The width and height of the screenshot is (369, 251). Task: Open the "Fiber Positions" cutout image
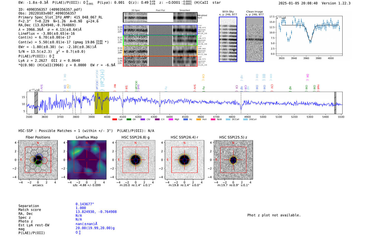click(38, 160)
